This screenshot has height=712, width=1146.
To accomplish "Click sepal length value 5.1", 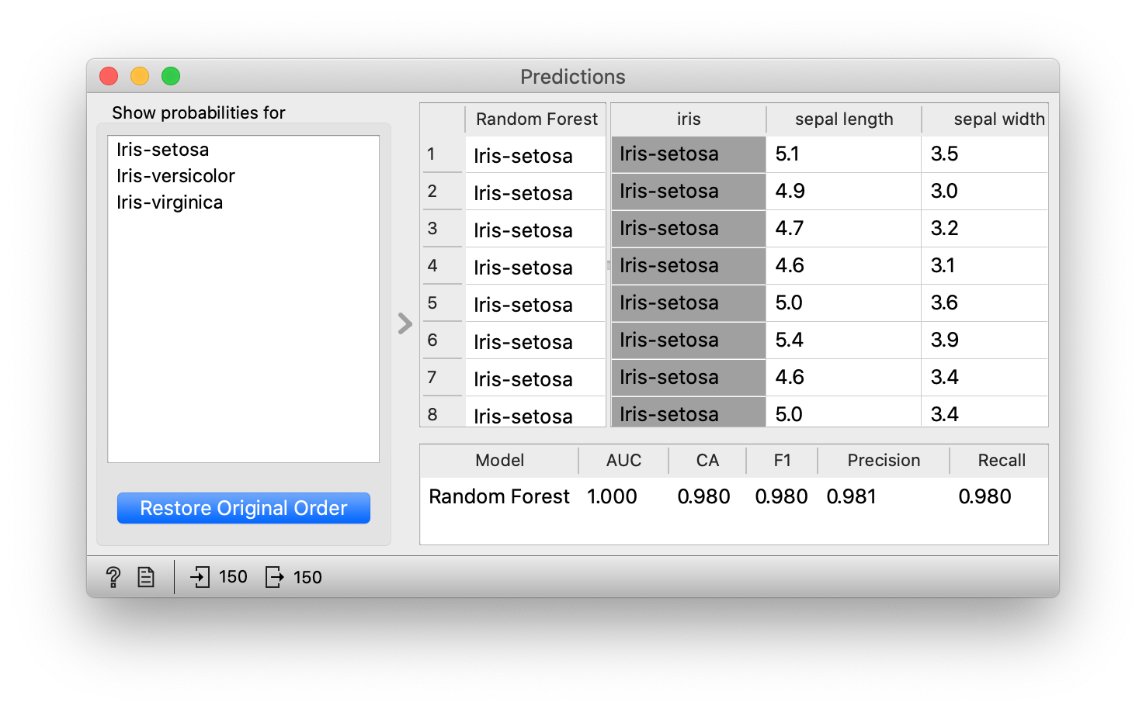I will [x=844, y=154].
